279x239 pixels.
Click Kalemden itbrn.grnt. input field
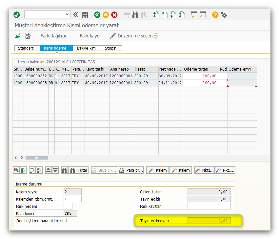point(72,199)
